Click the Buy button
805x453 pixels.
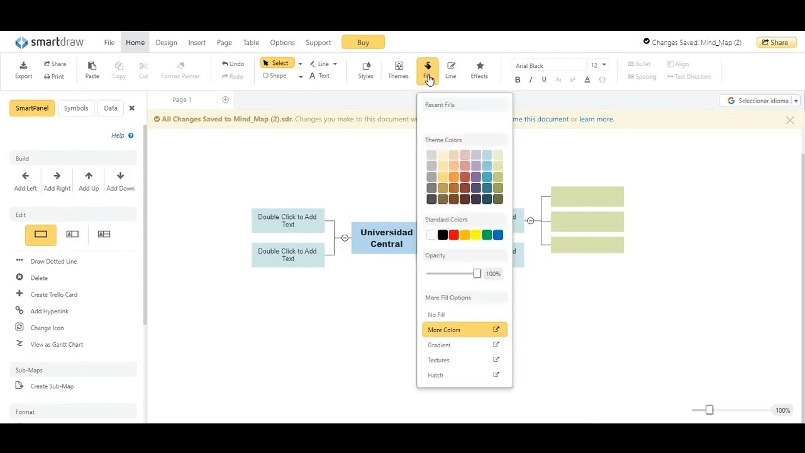363,42
